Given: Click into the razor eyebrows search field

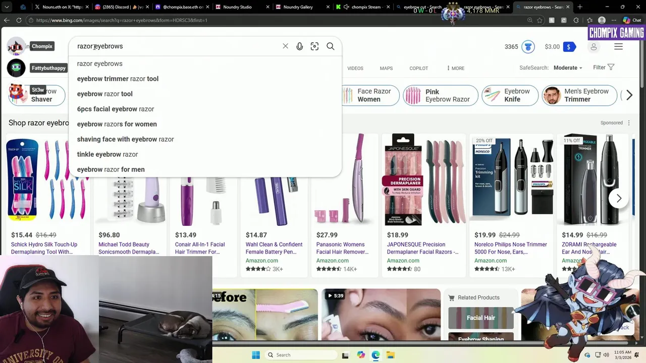Looking at the screenshot, I should pos(177,46).
